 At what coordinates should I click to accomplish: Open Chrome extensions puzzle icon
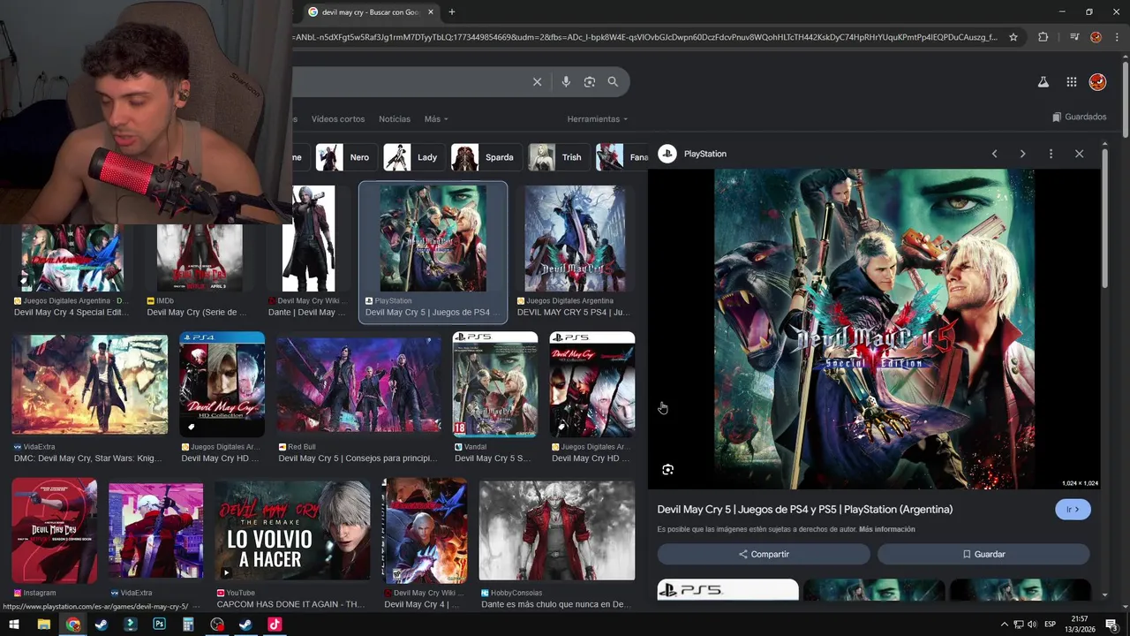(x=1043, y=37)
